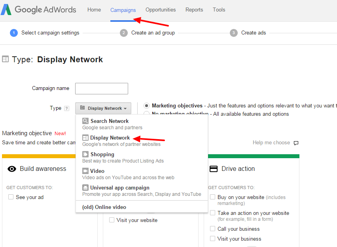Check the Visit your business checkbox

click(x=212, y=238)
